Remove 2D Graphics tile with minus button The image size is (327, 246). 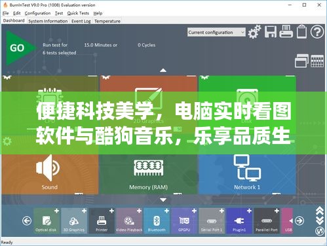191,77
